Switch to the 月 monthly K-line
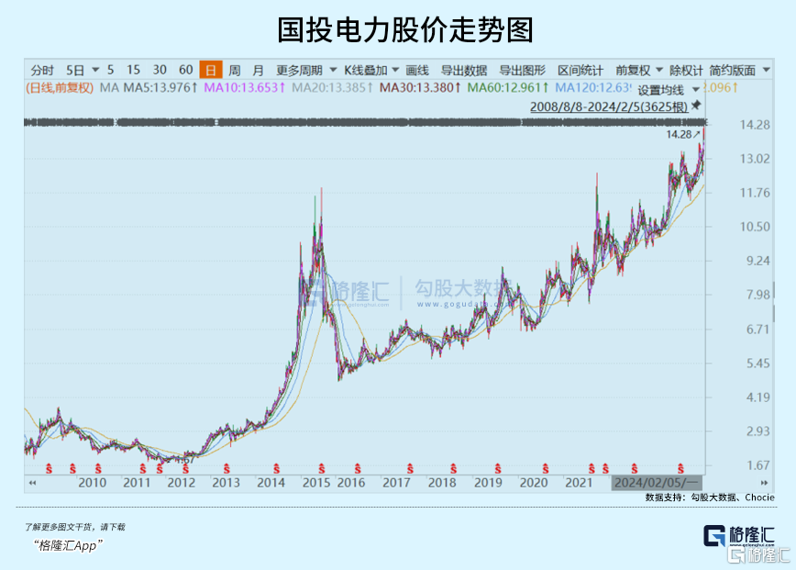The image size is (796, 570). click(x=259, y=70)
